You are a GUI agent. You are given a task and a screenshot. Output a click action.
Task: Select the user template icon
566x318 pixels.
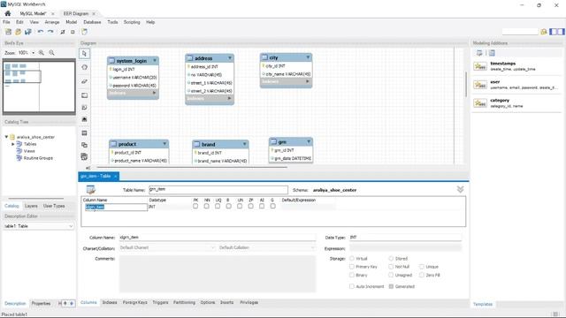click(x=480, y=85)
